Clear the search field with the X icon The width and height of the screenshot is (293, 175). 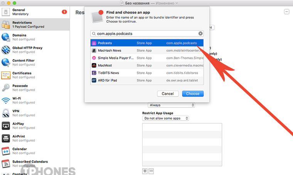pos(200,34)
